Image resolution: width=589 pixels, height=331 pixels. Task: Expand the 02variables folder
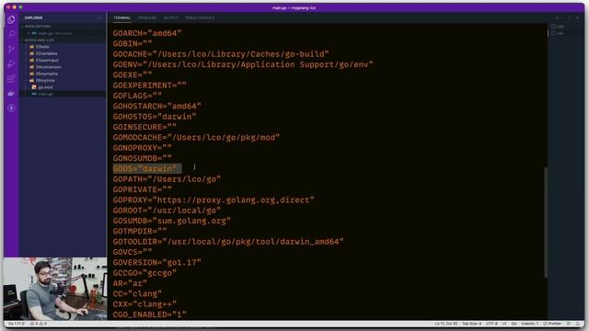pyautogui.click(x=46, y=53)
